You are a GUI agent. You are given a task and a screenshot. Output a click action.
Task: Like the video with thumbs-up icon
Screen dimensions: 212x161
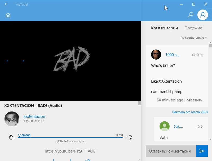pos(12,137)
